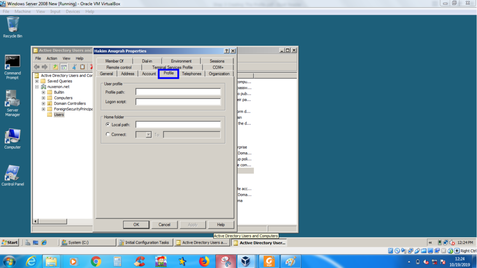Switch to Initial Configuration Tasks taskbar button
477x268 pixels.
click(x=145, y=243)
